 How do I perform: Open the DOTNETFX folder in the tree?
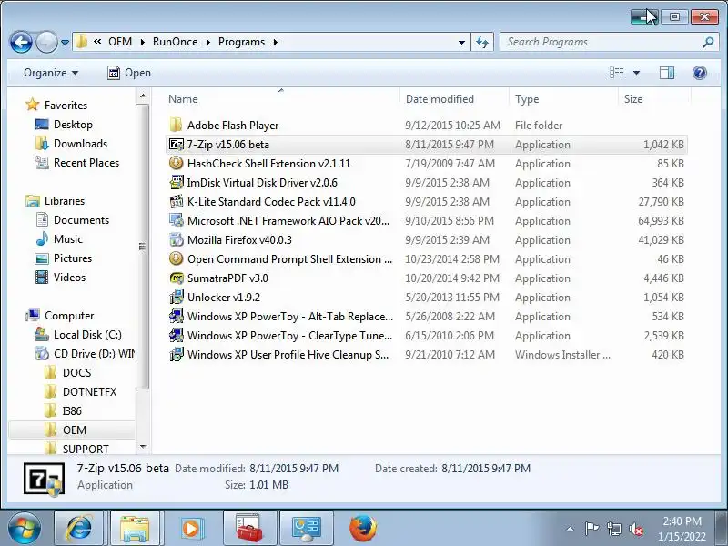(x=89, y=392)
